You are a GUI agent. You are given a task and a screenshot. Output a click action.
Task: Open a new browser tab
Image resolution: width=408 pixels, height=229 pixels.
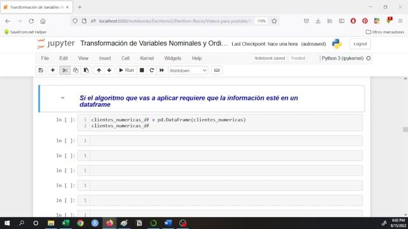[x=80, y=7]
